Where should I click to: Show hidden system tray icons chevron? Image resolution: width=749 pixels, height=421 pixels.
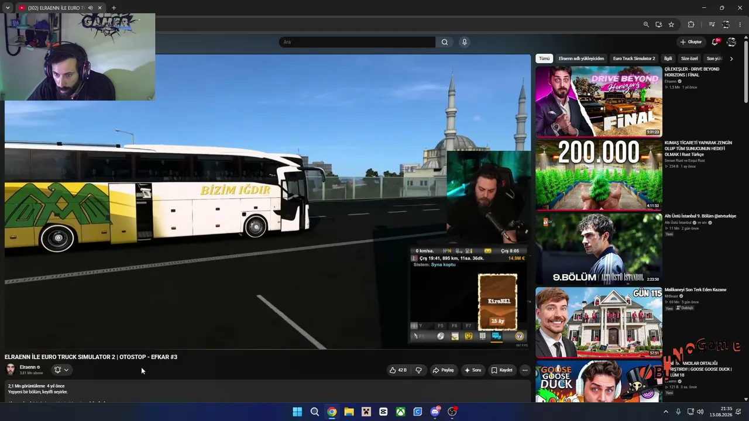[665, 412]
